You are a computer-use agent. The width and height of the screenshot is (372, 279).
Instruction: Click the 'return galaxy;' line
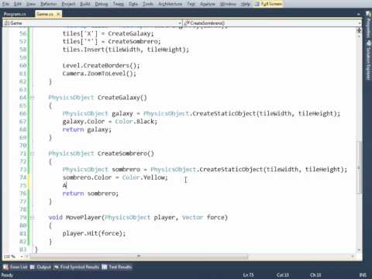coord(87,129)
